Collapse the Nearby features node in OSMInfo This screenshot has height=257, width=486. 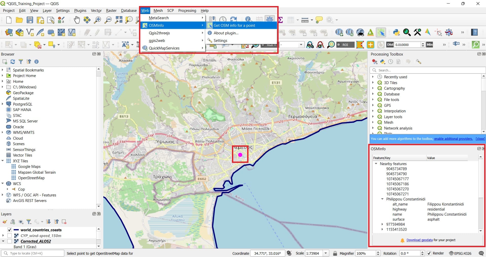tap(376, 164)
